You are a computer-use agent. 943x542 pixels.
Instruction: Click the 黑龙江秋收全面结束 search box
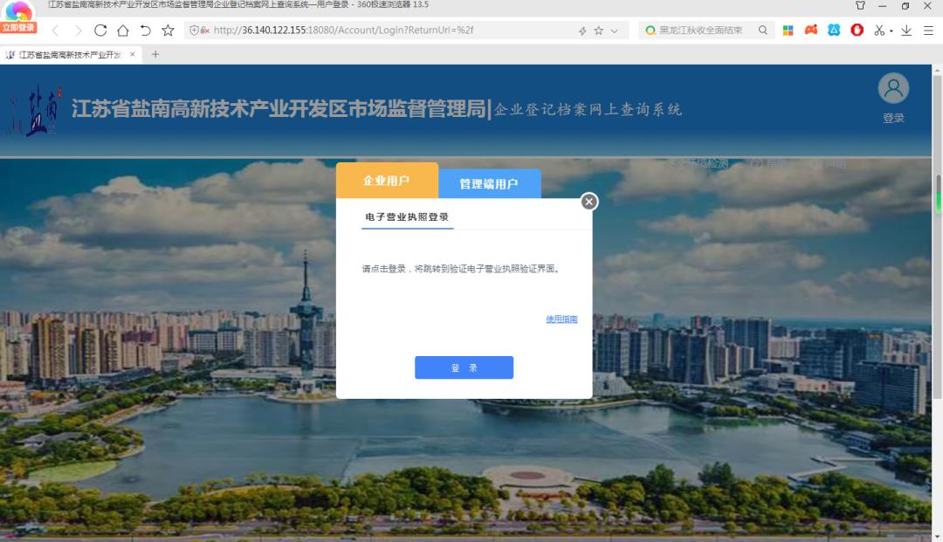tap(700, 30)
